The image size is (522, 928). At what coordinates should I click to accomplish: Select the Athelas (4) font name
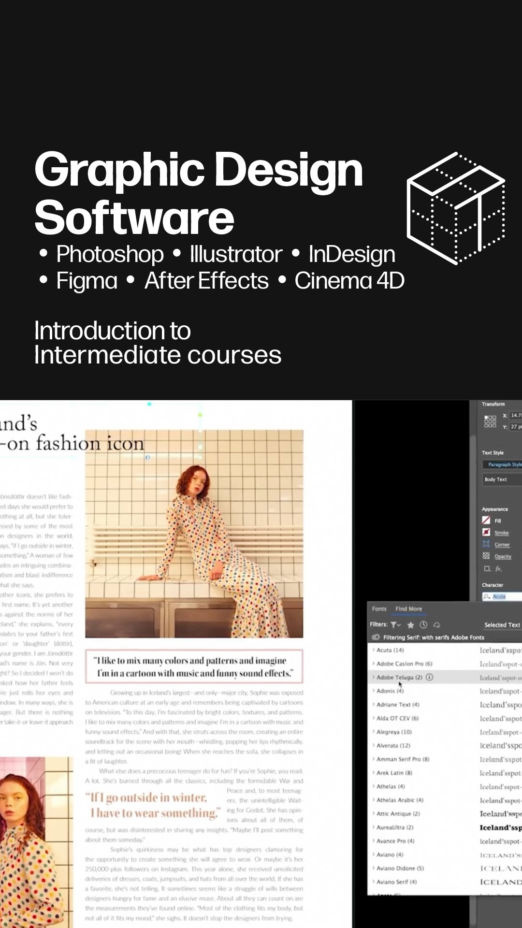(x=391, y=786)
